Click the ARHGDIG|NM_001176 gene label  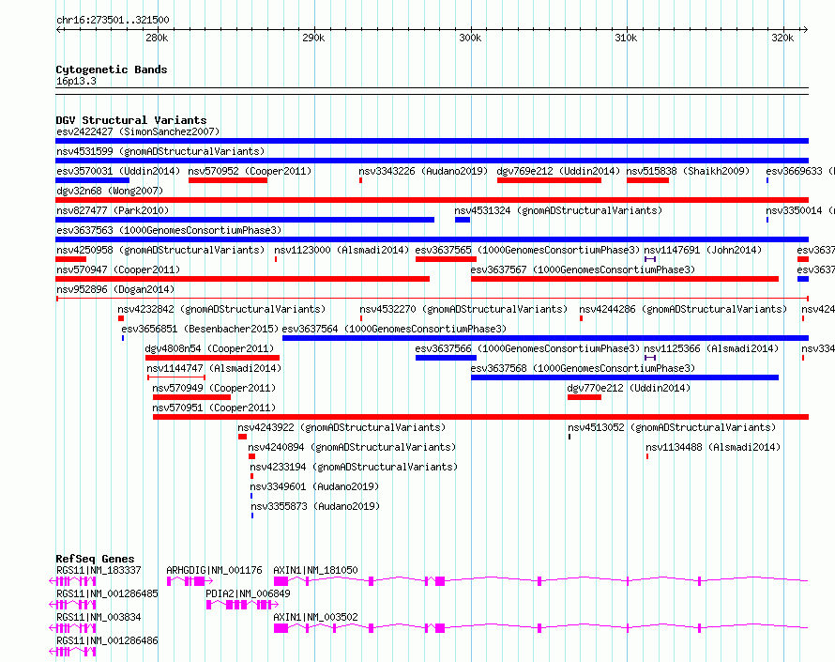click(214, 570)
